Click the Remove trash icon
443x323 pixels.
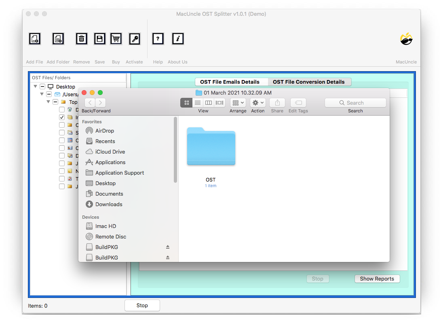(x=82, y=39)
